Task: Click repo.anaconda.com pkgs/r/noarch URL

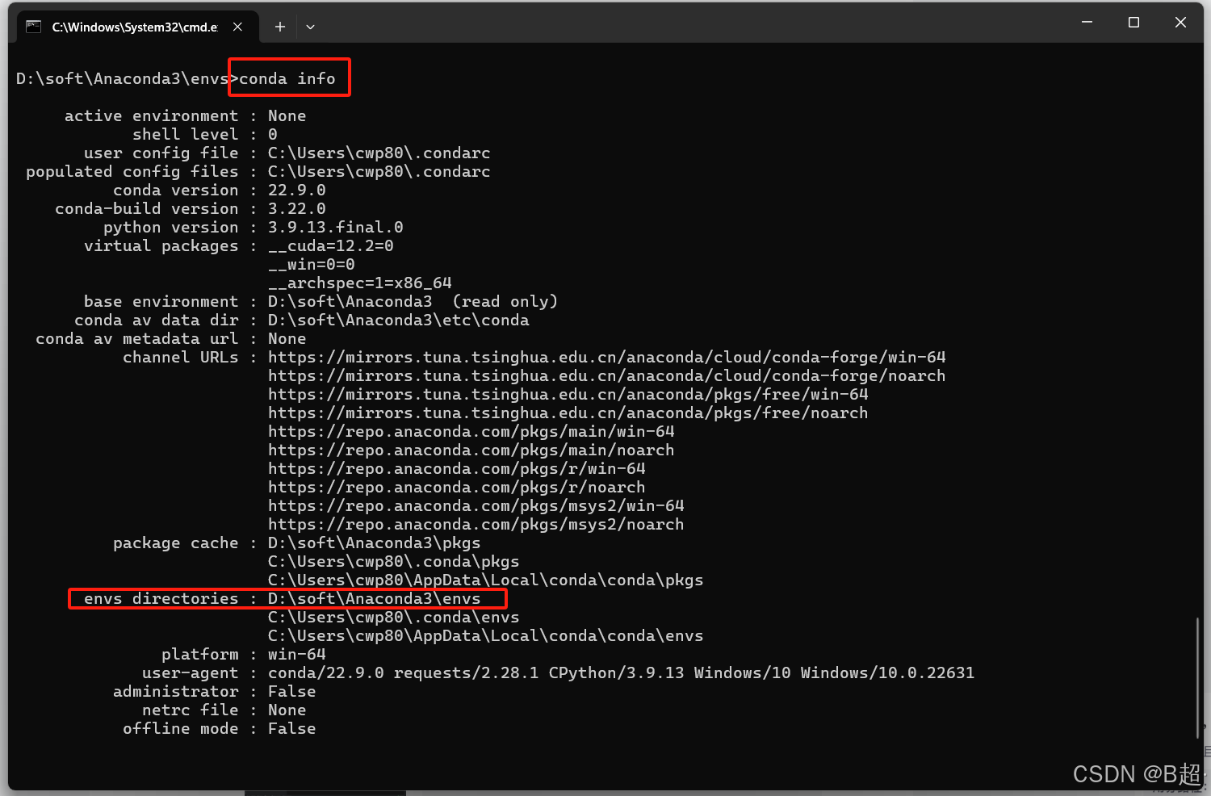Action: coord(457,487)
